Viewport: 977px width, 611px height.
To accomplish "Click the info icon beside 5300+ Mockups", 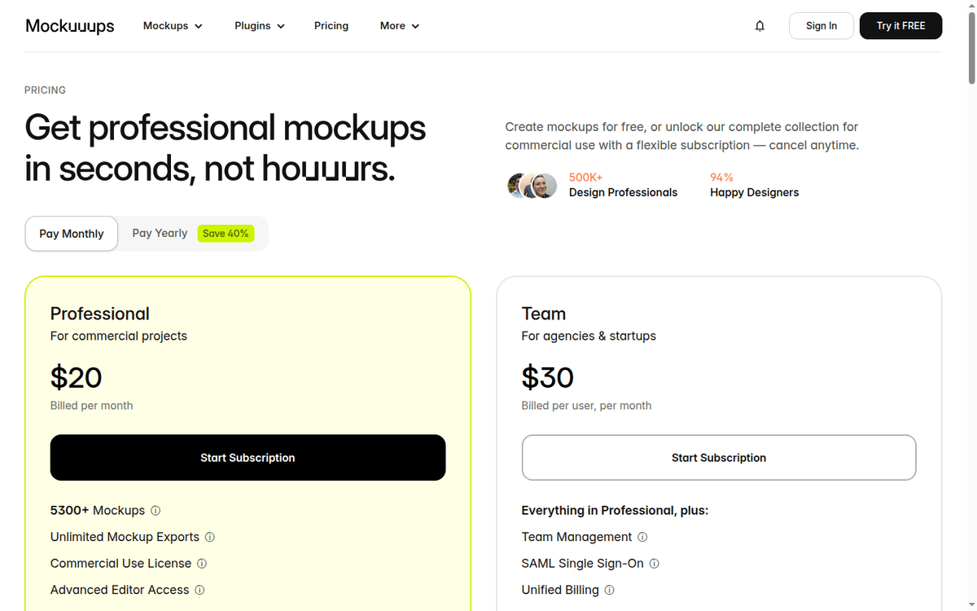I will (x=156, y=511).
